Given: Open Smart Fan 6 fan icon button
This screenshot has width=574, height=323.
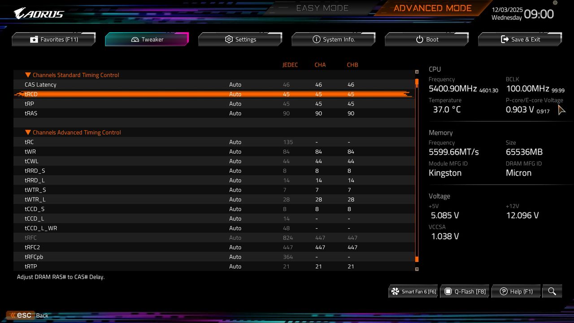Looking at the screenshot, I should tap(413, 292).
